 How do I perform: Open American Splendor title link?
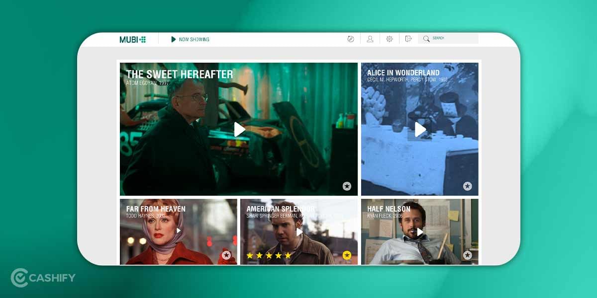tap(281, 209)
